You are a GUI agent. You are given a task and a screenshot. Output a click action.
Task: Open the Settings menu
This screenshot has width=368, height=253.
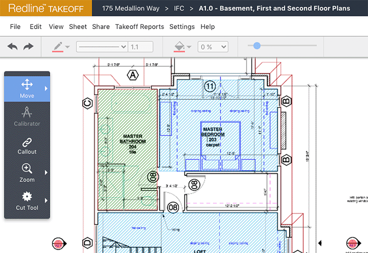click(x=182, y=27)
